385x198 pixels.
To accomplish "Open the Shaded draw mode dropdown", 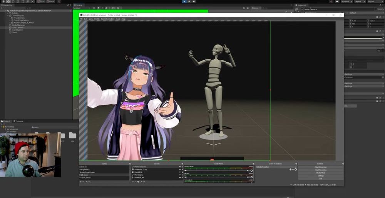I will (82, 8).
